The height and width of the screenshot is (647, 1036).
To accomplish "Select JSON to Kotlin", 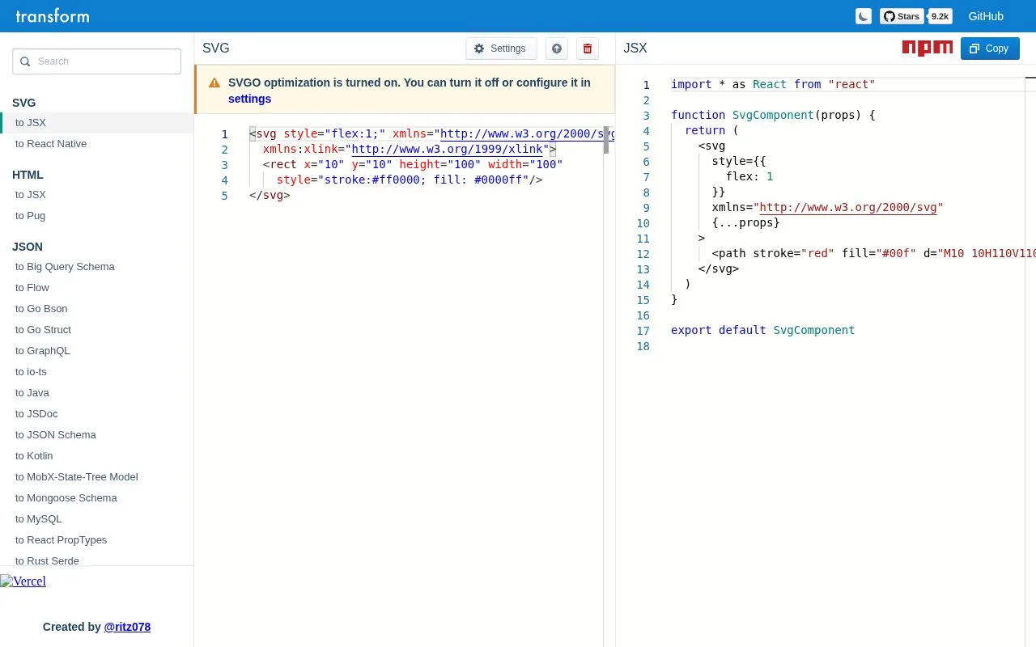I will [97, 456].
